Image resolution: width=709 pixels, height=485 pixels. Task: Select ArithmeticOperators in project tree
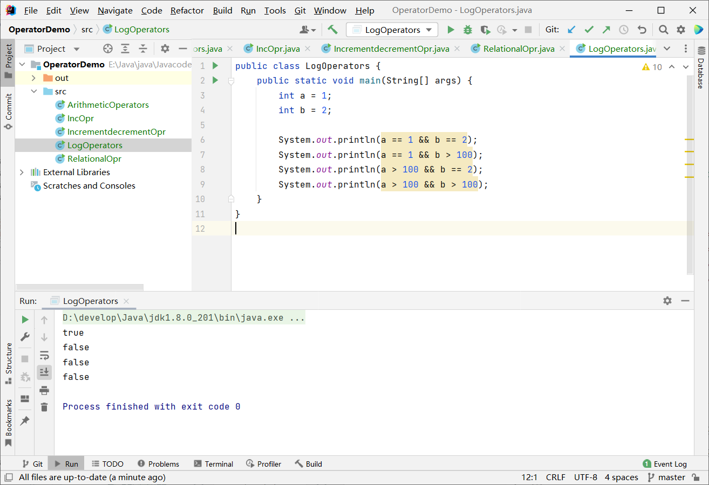108,105
